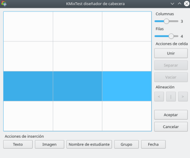The width and height of the screenshot is (190, 158).
Task: Select the bottom-right empty grid cell
Action: tap(127, 116)
